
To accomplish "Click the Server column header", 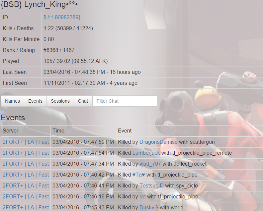I will point(10,131).
